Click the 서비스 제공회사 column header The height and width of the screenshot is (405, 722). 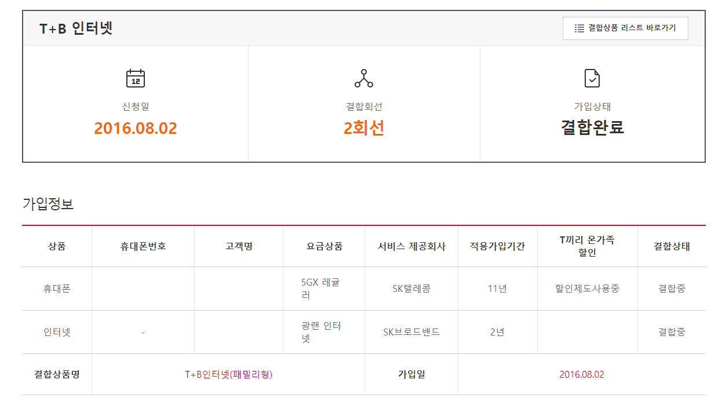411,246
